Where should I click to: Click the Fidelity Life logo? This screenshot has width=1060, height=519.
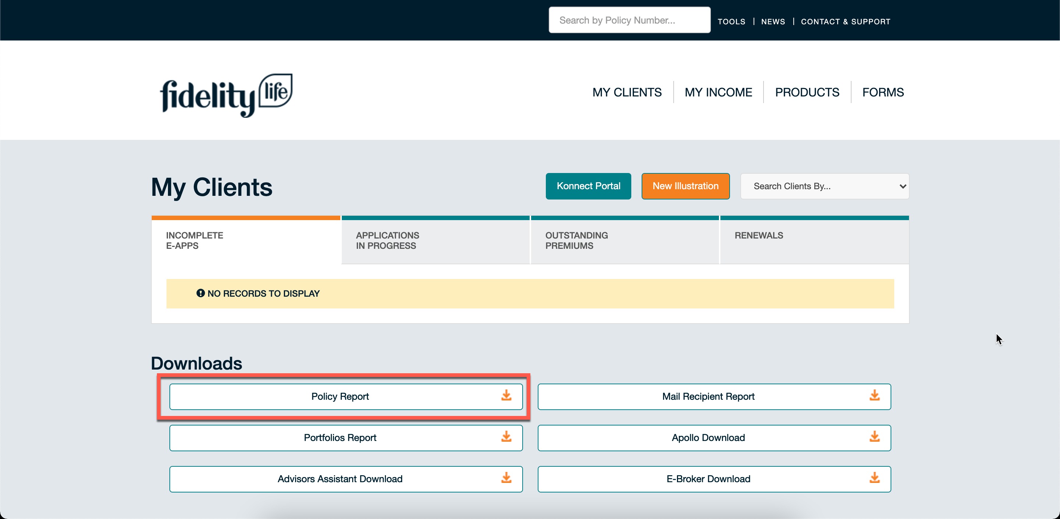[x=226, y=95]
